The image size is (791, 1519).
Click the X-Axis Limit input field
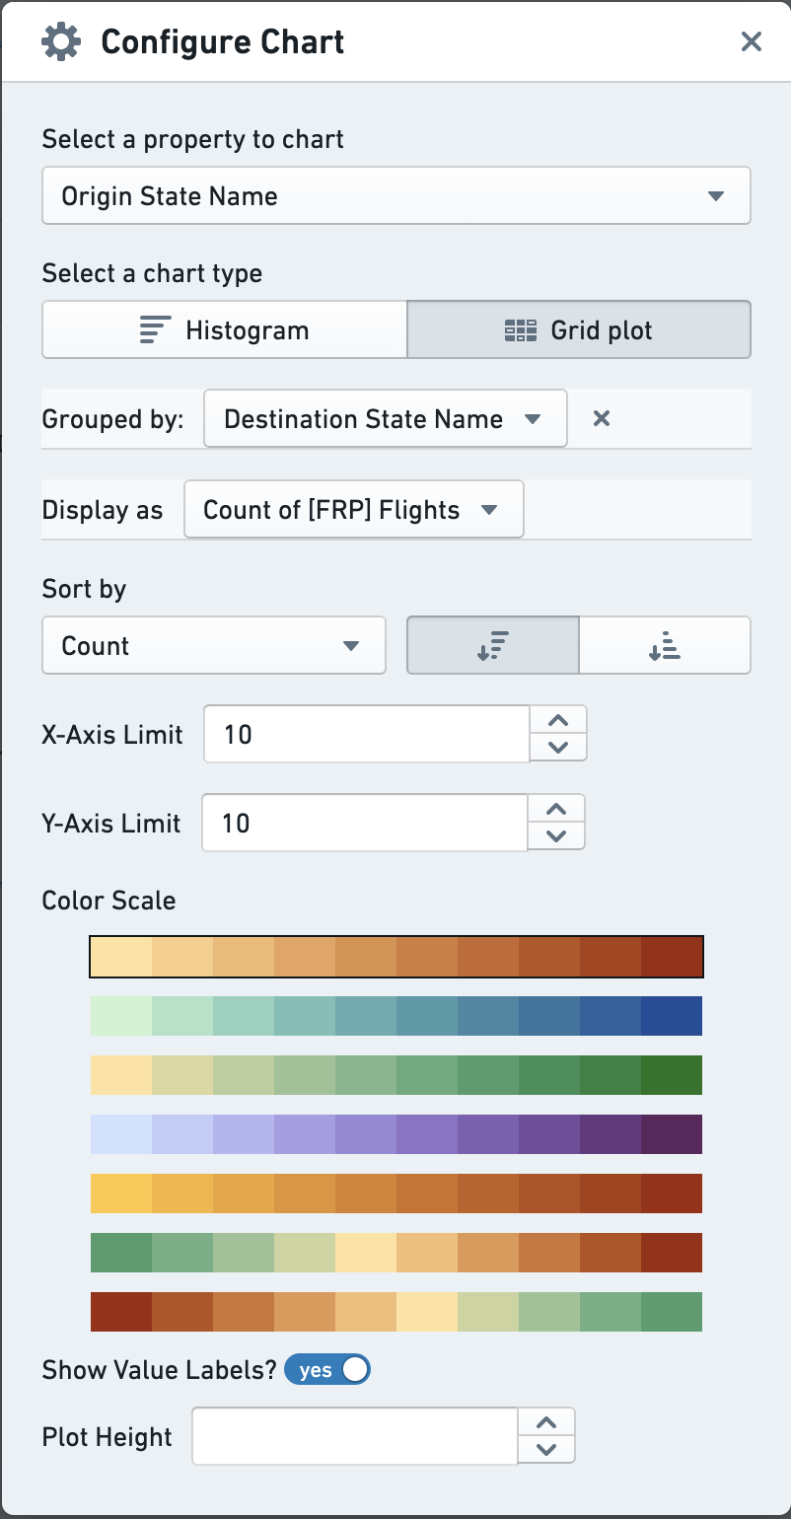tap(367, 734)
